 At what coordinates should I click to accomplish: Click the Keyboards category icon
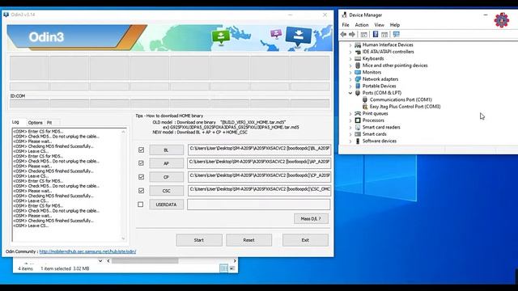pyautogui.click(x=358, y=59)
